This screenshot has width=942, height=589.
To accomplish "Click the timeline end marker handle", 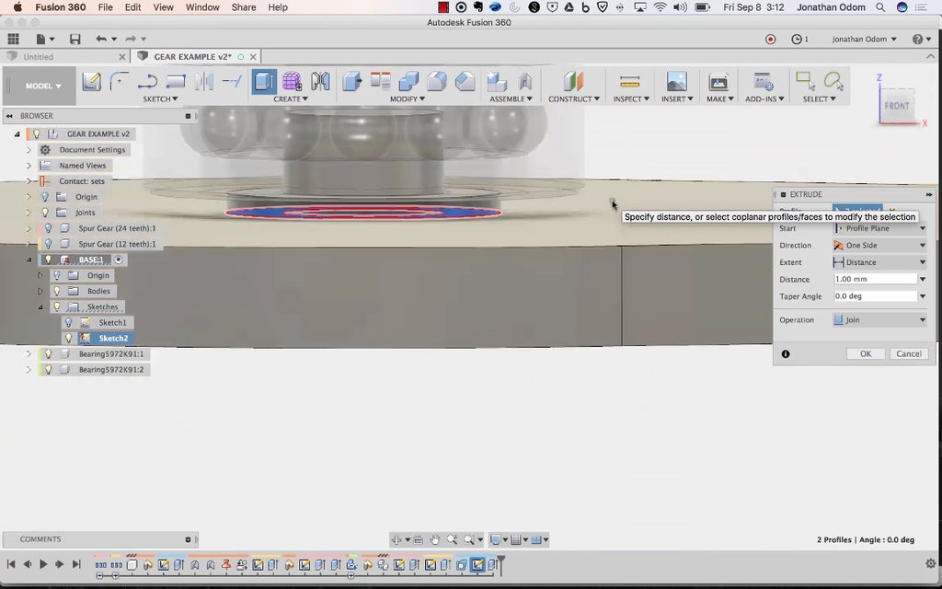I will pyautogui.click(x=500, y=564).
